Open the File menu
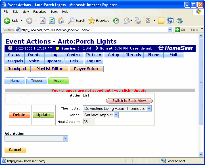The image size is (205, 165). (6, 12)
